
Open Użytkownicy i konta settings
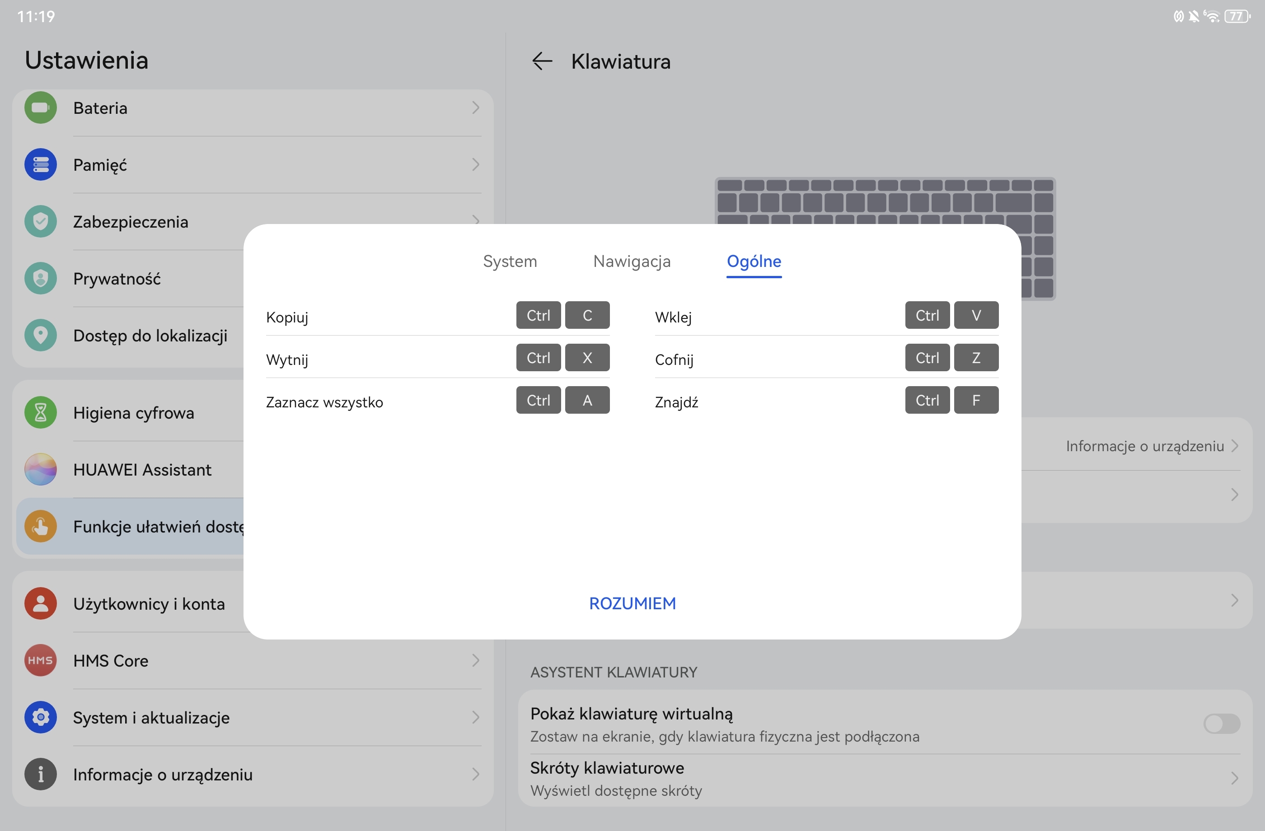(149, 603)
